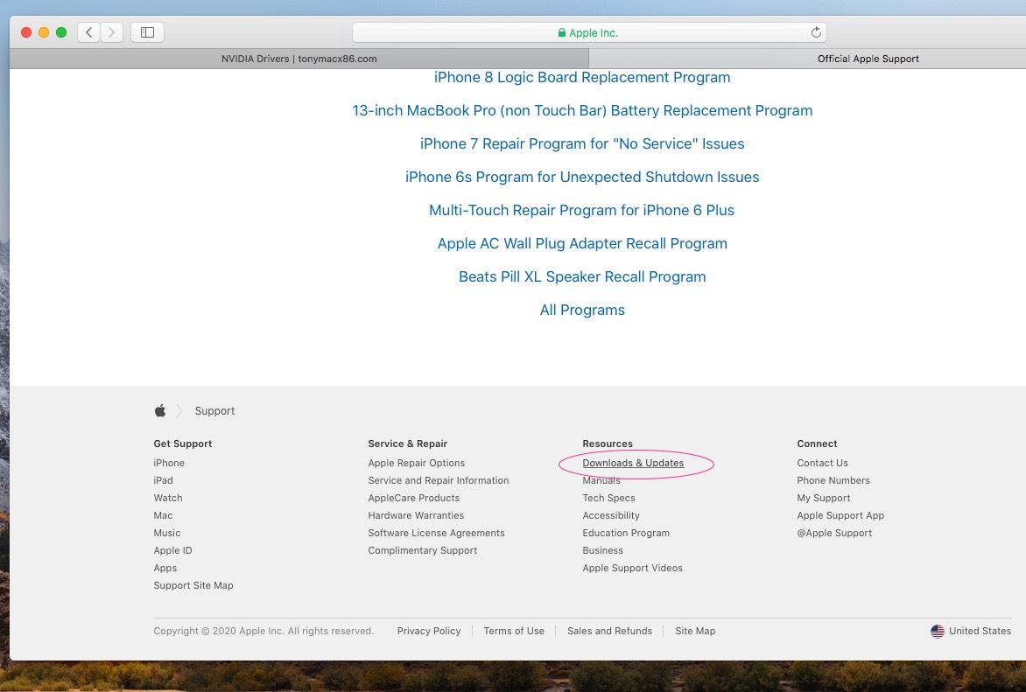This screenshot has height=692, width=1026.
Task: Click the Apple logo in footer breadcrumb
Action: (159, 411)
